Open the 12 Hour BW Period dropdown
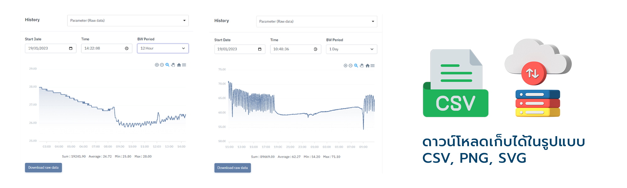Viewport: 627px width, 188px height. click(x=163, y=48)
